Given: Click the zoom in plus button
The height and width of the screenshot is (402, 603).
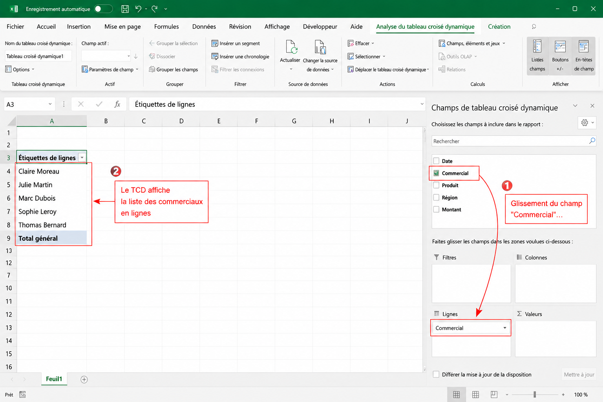Looking at the screenshot, I should point(563,395).
